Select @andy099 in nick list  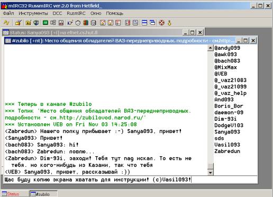pos(227,48)
